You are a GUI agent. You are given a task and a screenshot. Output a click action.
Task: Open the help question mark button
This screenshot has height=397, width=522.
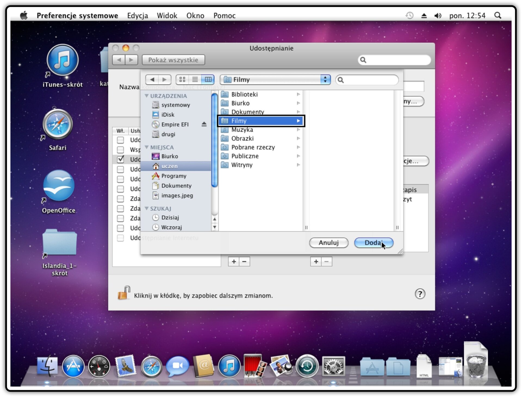tap(420, 294)
